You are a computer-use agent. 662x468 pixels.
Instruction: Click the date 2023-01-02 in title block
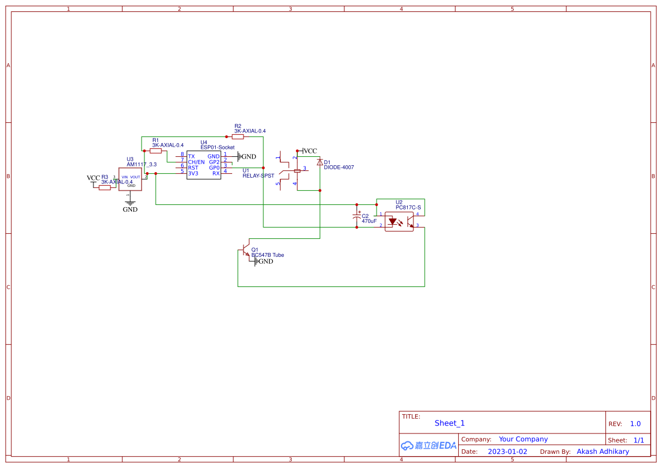click(x=507, y=451)
